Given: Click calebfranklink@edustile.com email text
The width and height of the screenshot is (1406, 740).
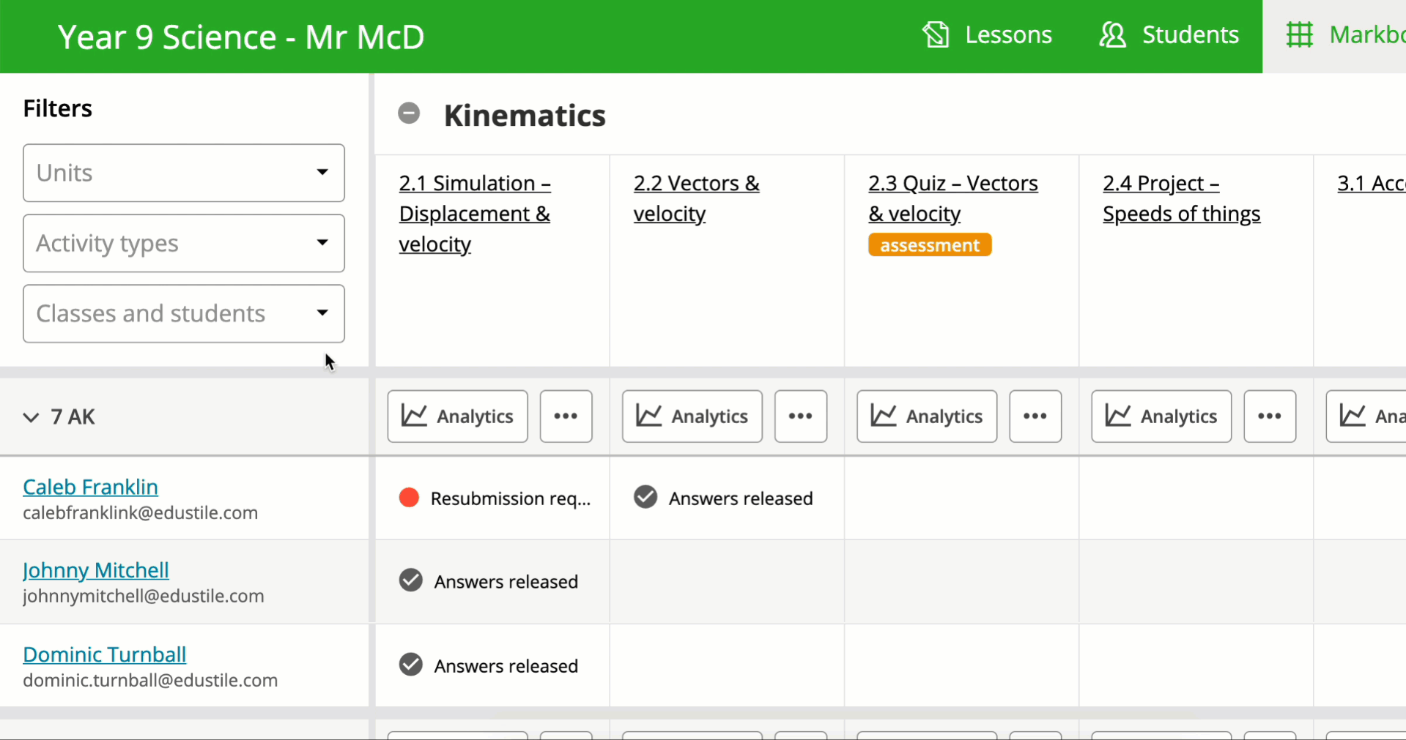Looking at the screenshot, I should 141,513.
